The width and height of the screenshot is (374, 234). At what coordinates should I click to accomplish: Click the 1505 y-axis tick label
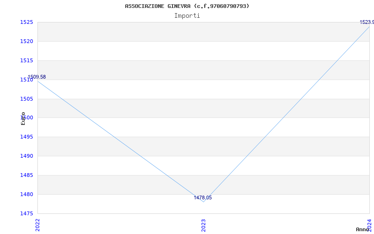point(26,99)
